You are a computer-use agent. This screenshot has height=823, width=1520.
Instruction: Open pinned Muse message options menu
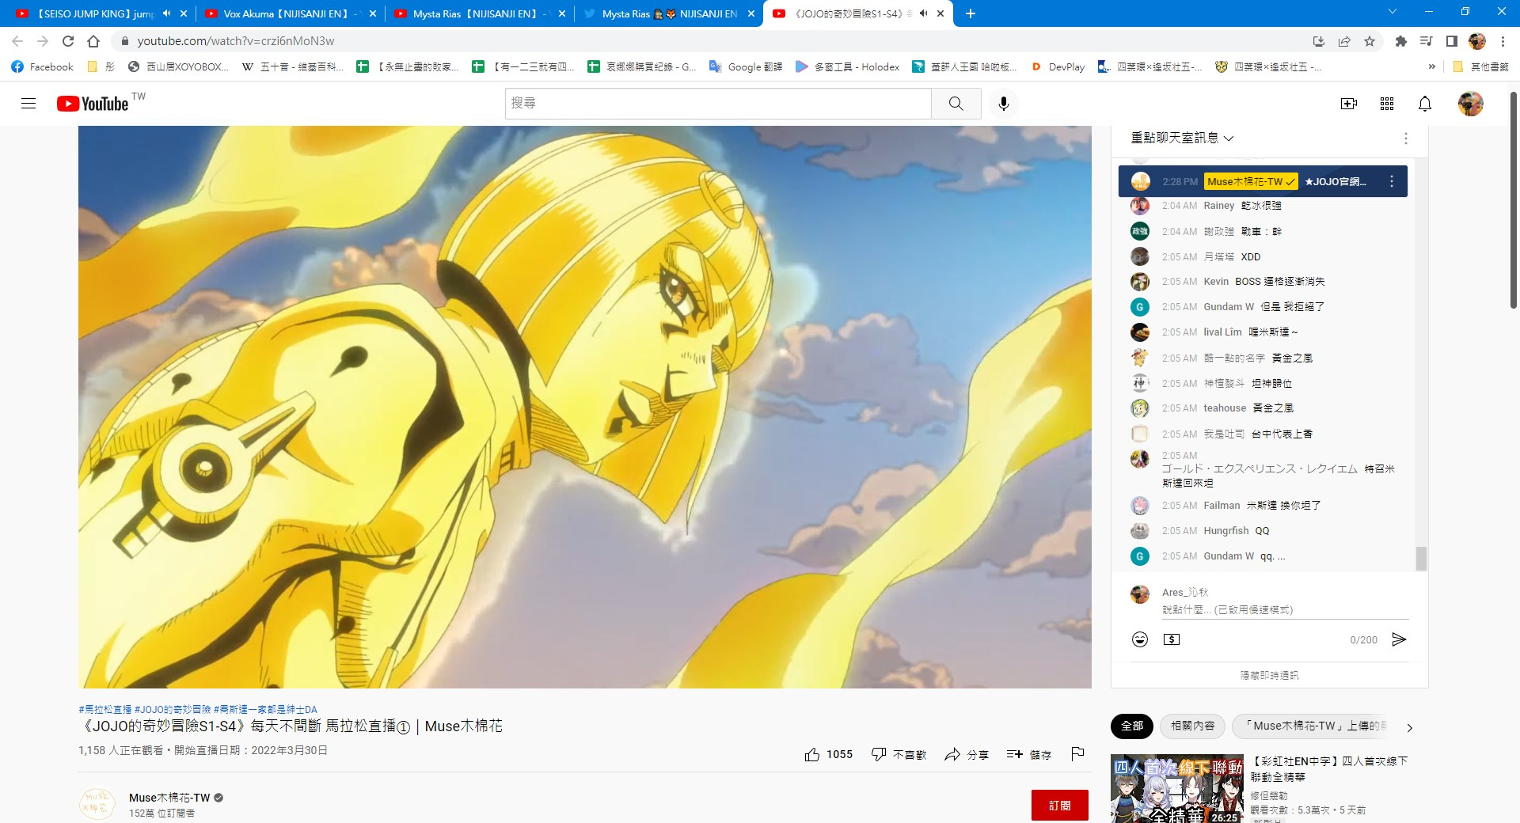tap(1392, 181)
